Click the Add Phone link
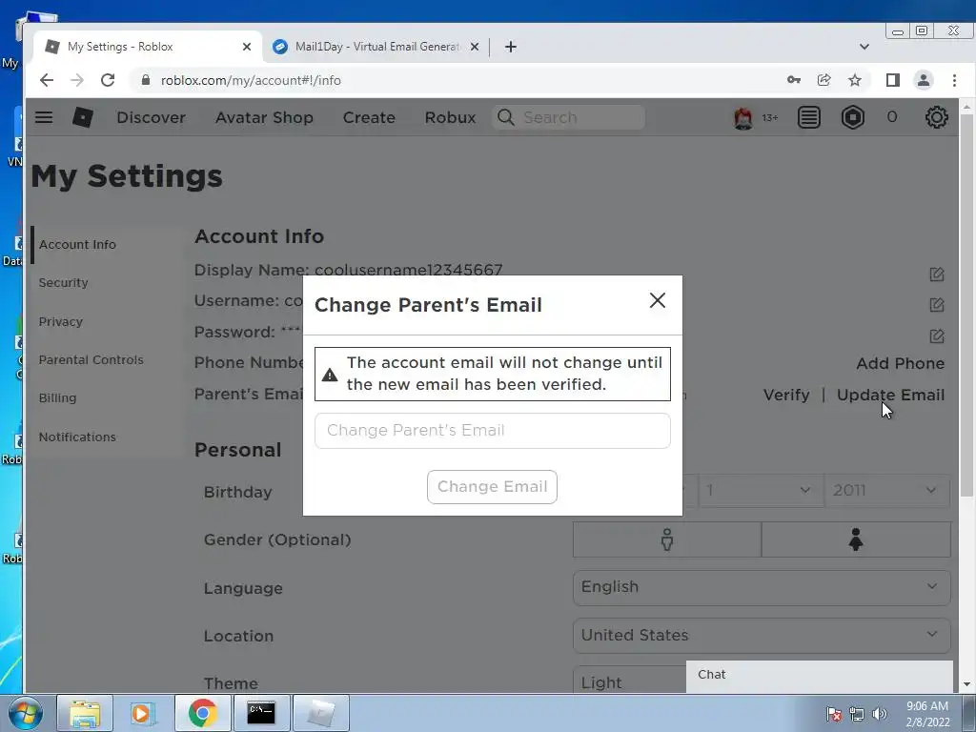Image resolution: width=976 pixels, height=732 pixels. tap(900, 363)
